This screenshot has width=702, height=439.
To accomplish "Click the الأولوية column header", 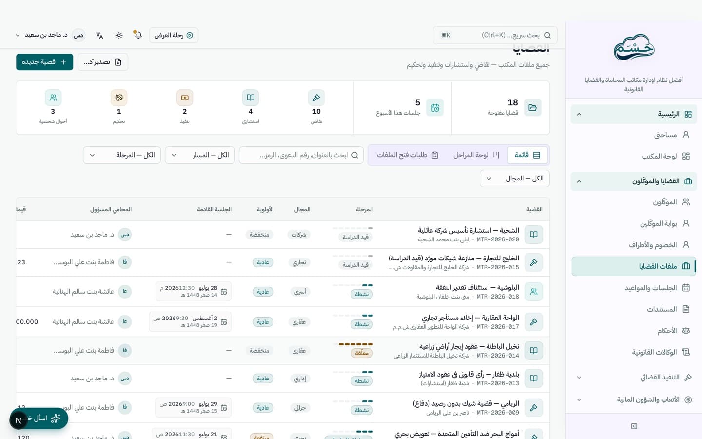I will (265, 209).
